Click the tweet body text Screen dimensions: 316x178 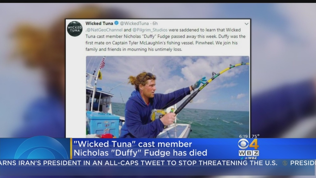tap(165, 40)
